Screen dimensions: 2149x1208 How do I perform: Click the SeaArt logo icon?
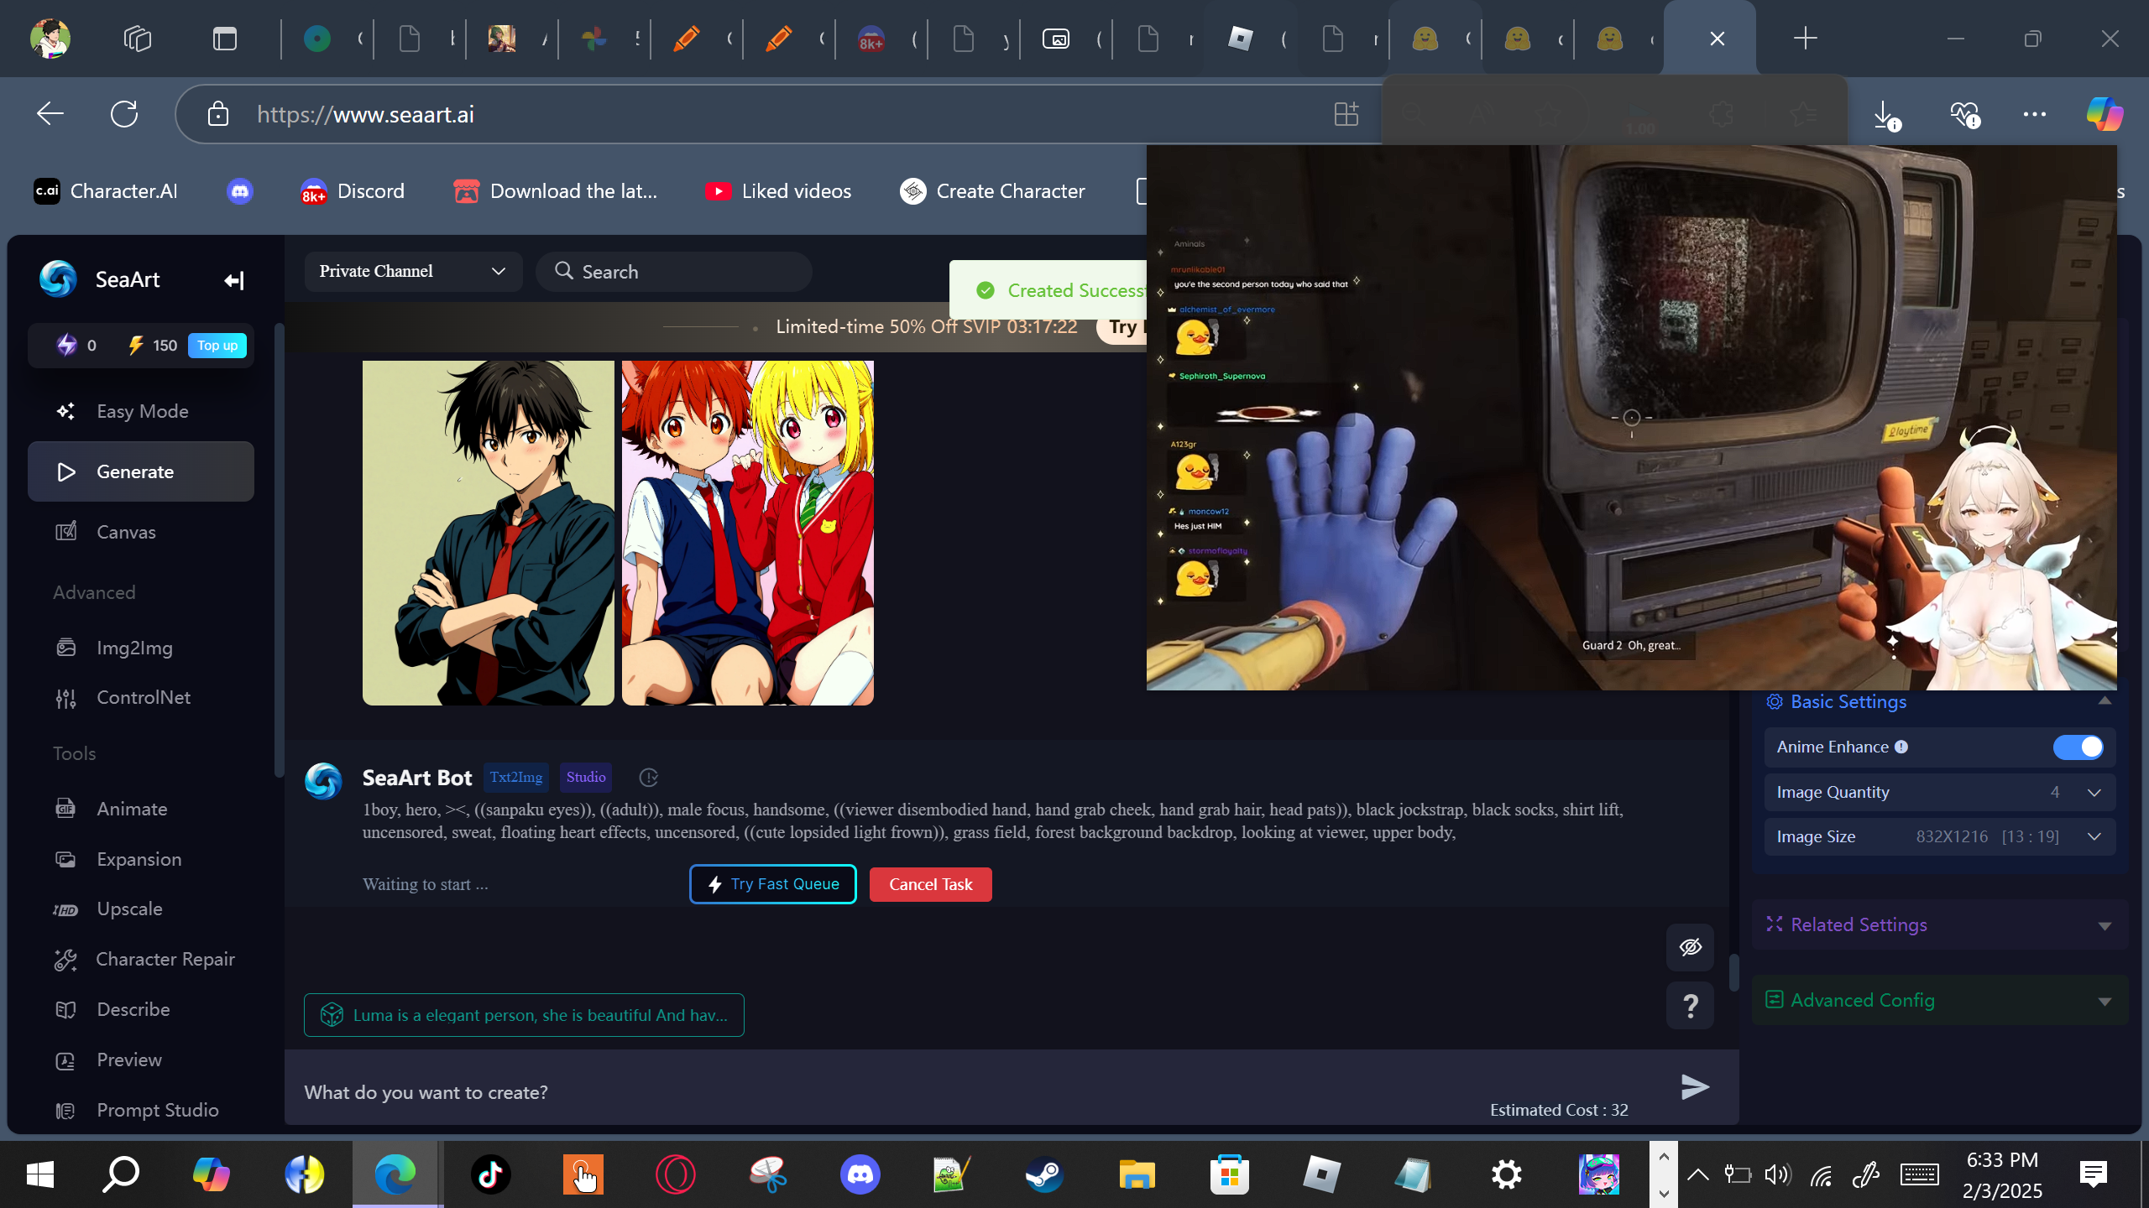(58, 279)
